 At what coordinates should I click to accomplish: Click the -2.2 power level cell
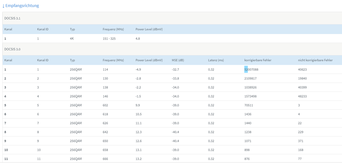point(138,88)
